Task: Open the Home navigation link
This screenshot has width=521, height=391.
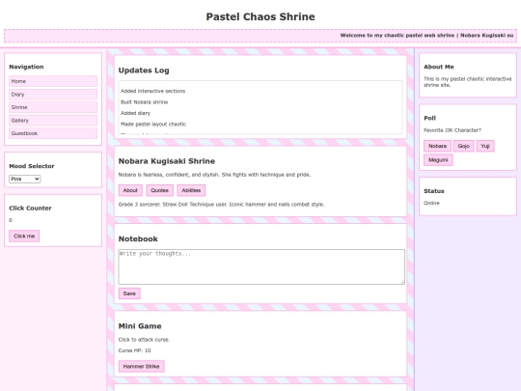Action: (x=53, y=81)
